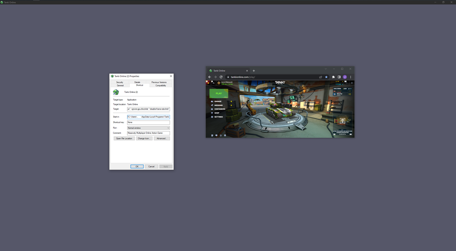456x251 pixels.
Task: Click the browser forward arrow
Action: (215, 77)
